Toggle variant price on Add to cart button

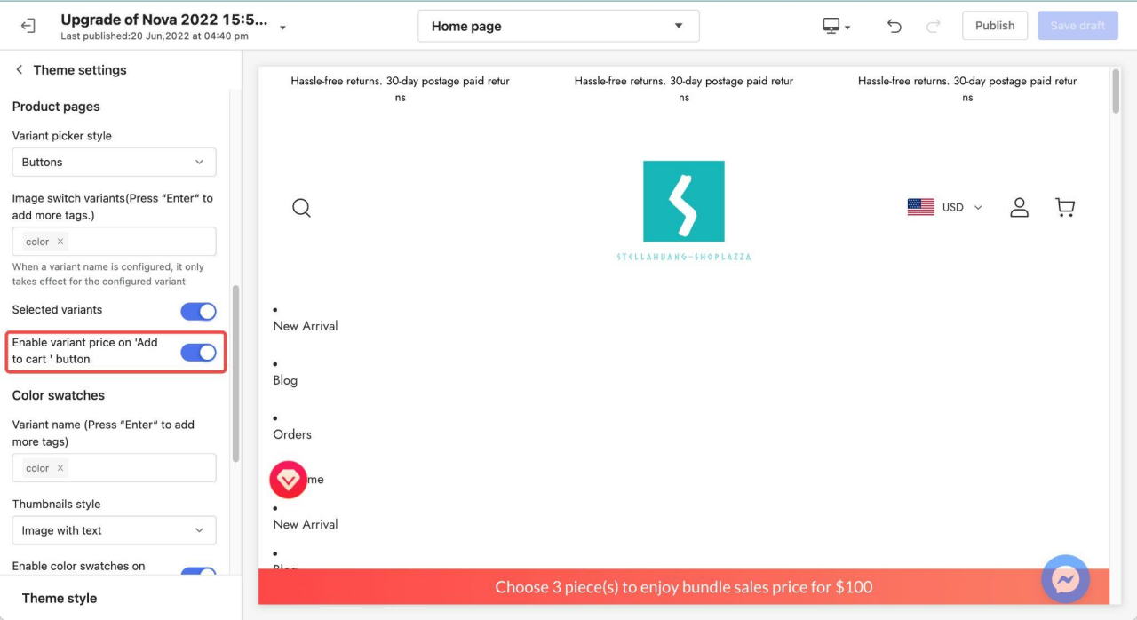coord(198,353)
